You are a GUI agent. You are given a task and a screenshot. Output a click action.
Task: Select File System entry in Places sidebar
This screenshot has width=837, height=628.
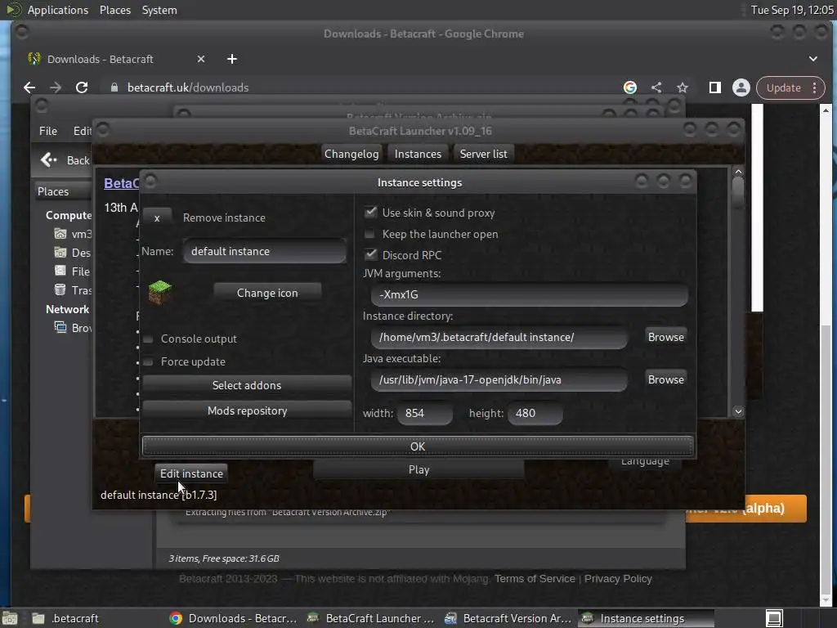point(73,271)
